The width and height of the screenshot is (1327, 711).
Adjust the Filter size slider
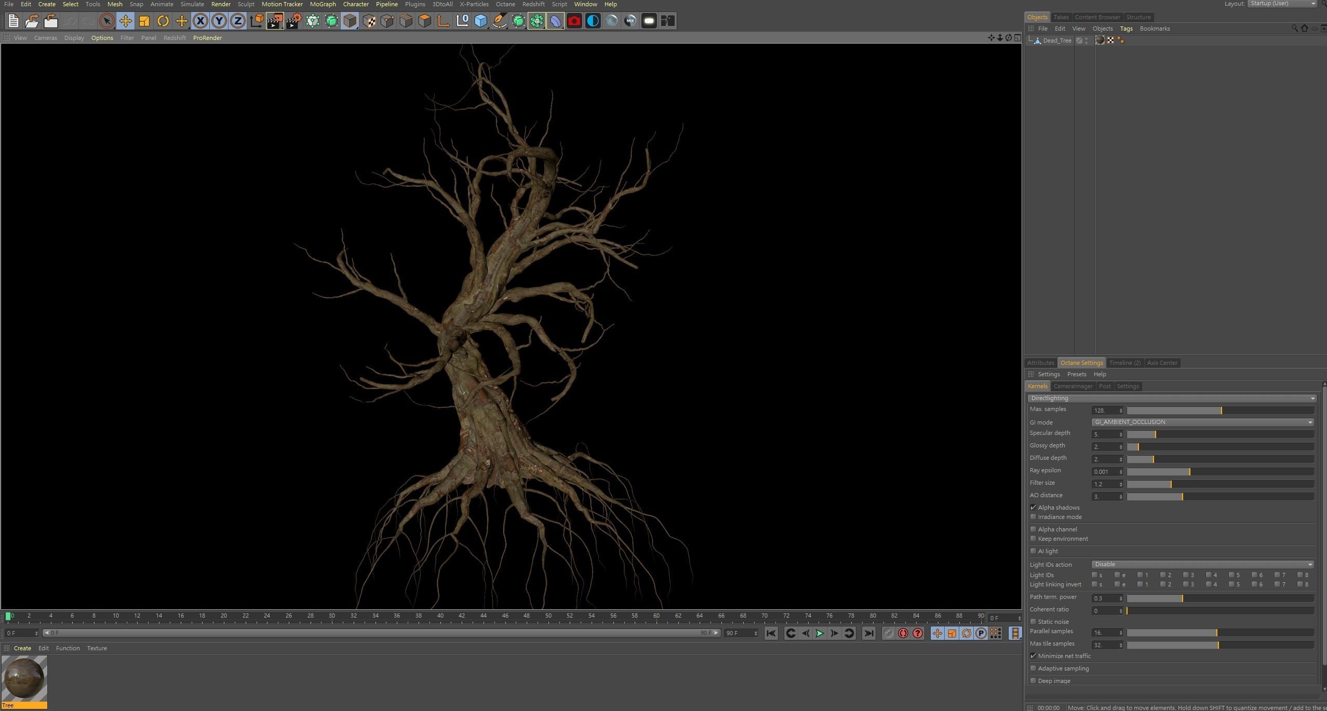tap(1220, 484)
